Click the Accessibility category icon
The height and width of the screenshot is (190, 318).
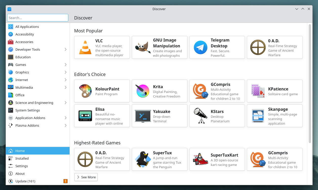coord(11,34)
